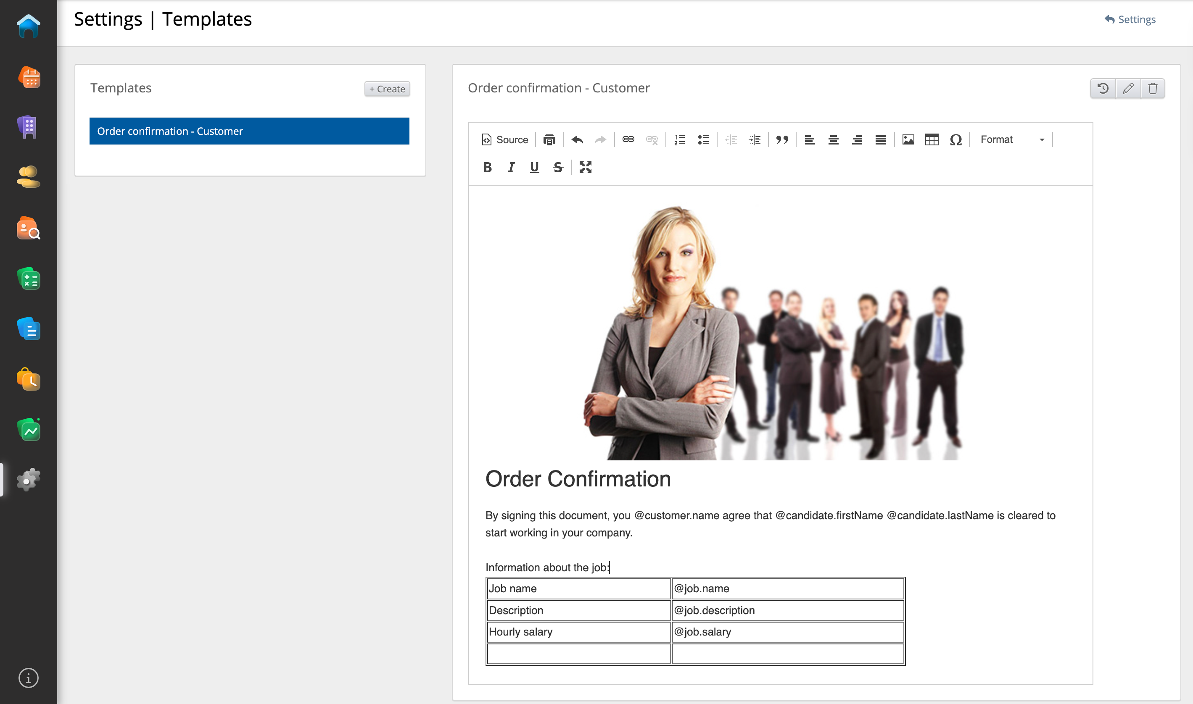
Task: Select Order confirmation - Customer template
Action: click(249, 131)
